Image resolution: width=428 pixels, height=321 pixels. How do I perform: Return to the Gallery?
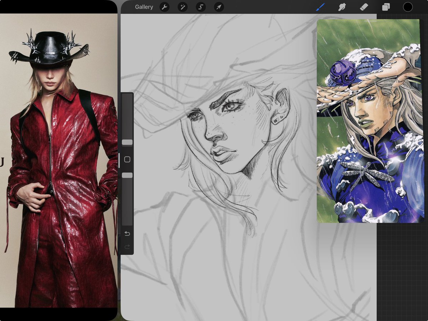tap(144, 7)
